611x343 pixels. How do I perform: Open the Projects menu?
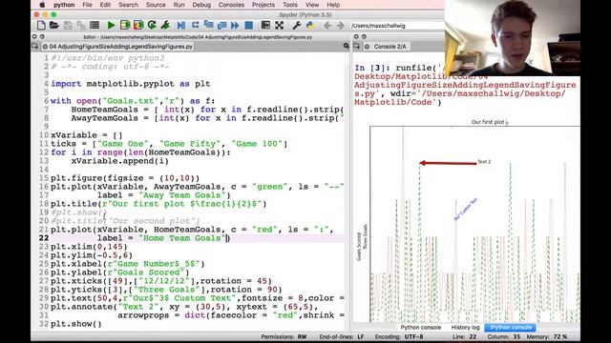(263, 5)
